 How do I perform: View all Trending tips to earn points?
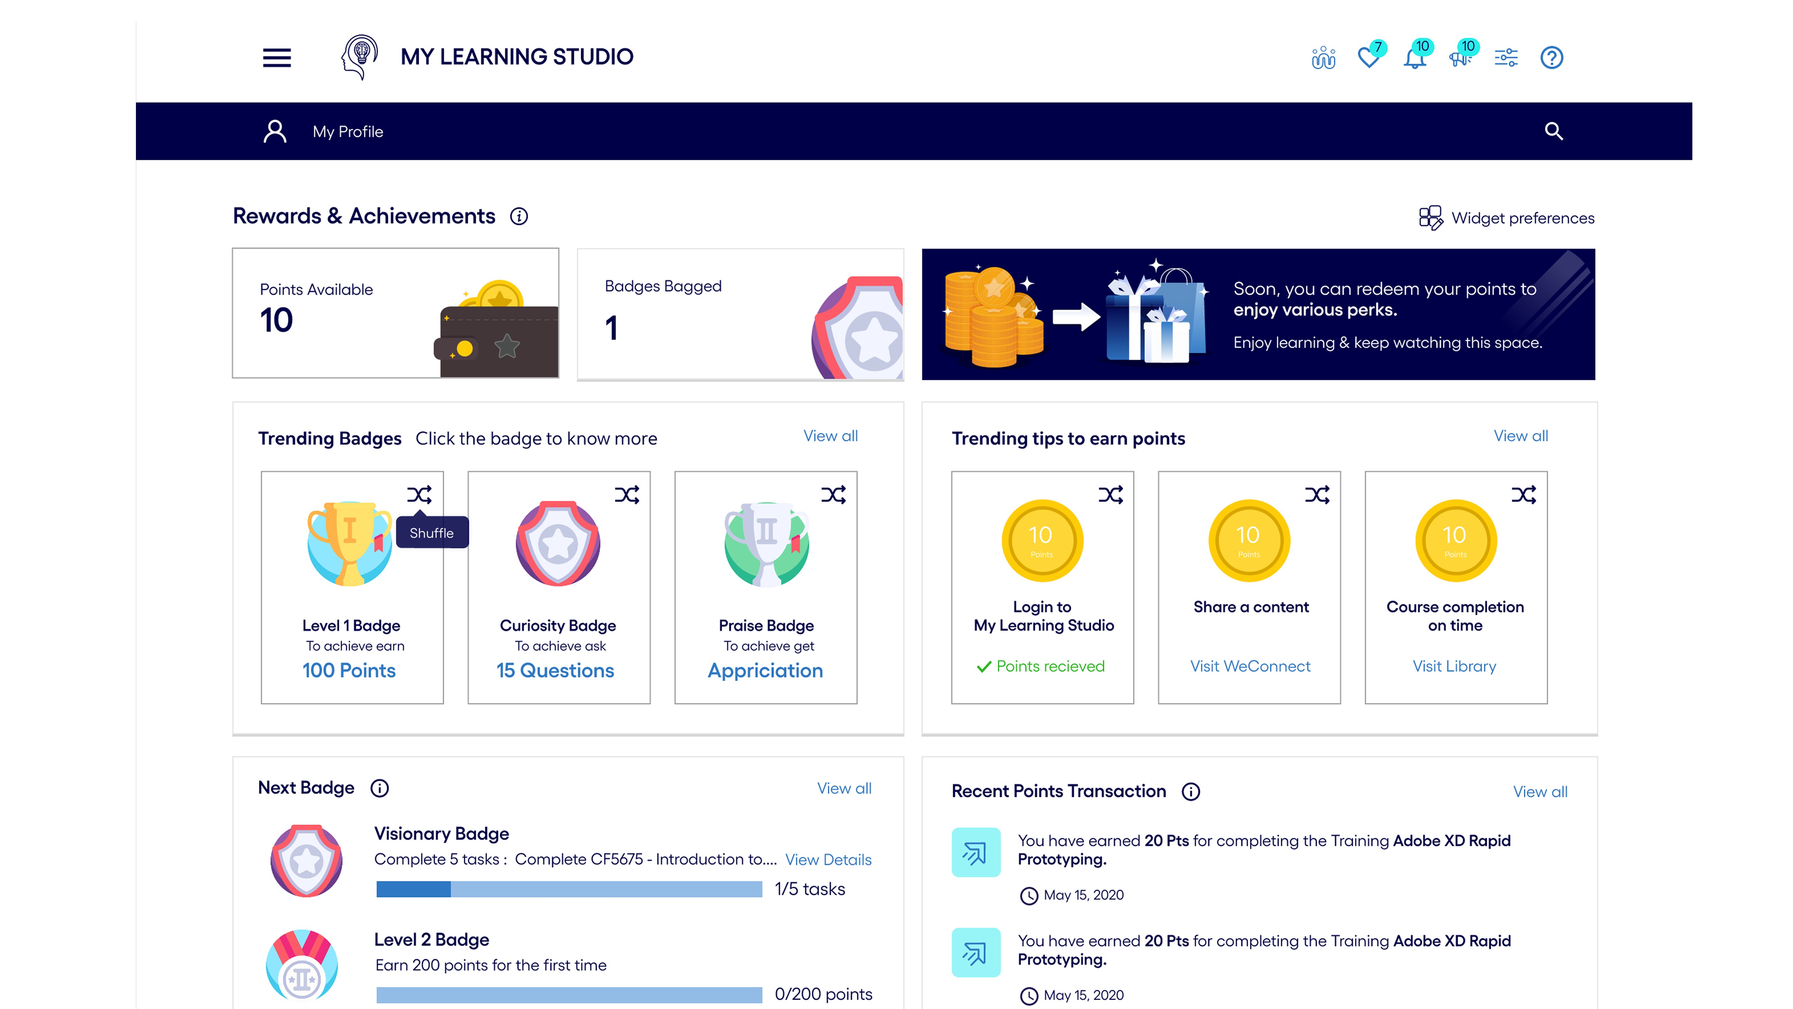pos(1521,436)
